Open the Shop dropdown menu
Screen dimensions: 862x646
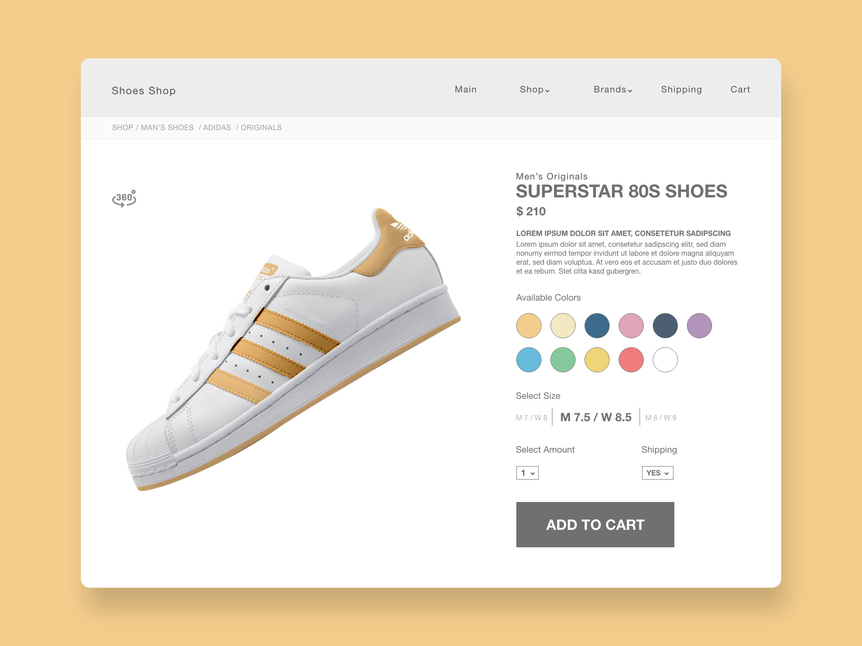(x=534, y=90)
